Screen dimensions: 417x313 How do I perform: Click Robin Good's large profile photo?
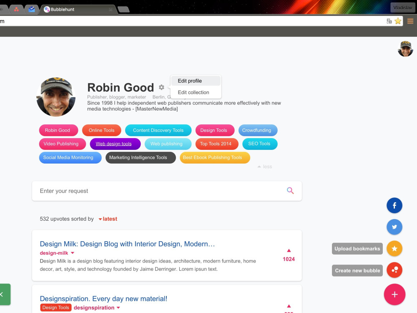(56, 97)
